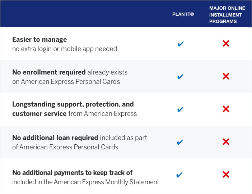The width and height of the screenshot is (252, 194).
Task: Click the PLAN IT® column header
Action: pos(183,15)
